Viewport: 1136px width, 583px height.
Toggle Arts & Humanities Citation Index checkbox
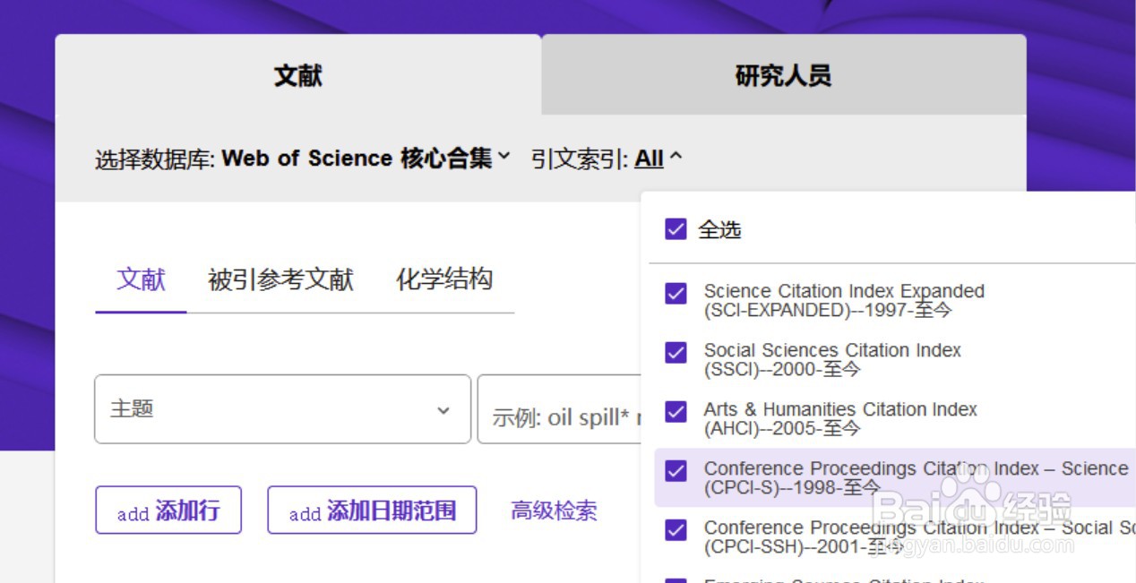pyautogui.click(x=676, y=412)
